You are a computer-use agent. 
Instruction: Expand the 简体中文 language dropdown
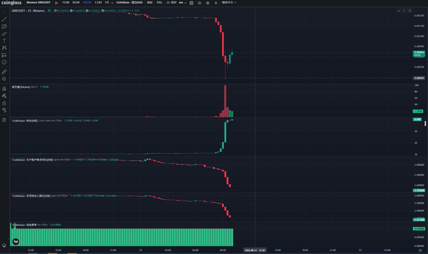(x=229, y=2)
